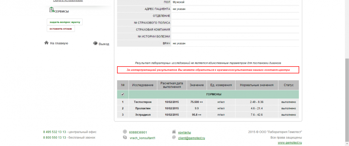Select the Пролактин result row

point(208,108)
